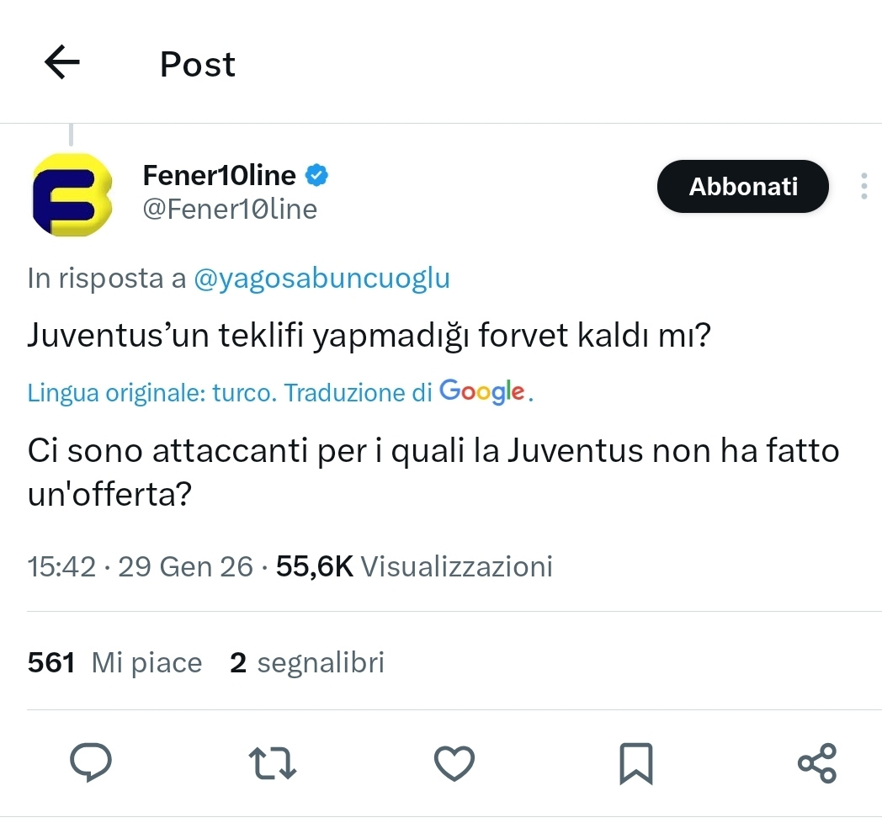Open the three-dot more options menu
This screenshot has width=882, height=823.
863,186
